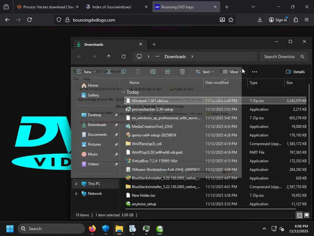The width and height of the screenshot is (314, 236).
Task: Select Documents in the navigation sidebar
Action: point(97,135)
